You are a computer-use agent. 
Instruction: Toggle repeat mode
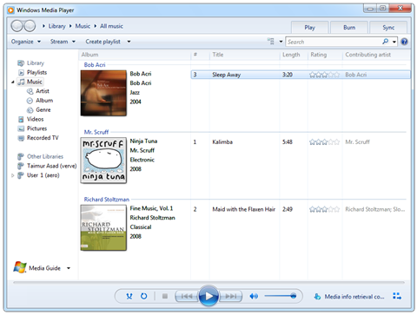(144, 296)
